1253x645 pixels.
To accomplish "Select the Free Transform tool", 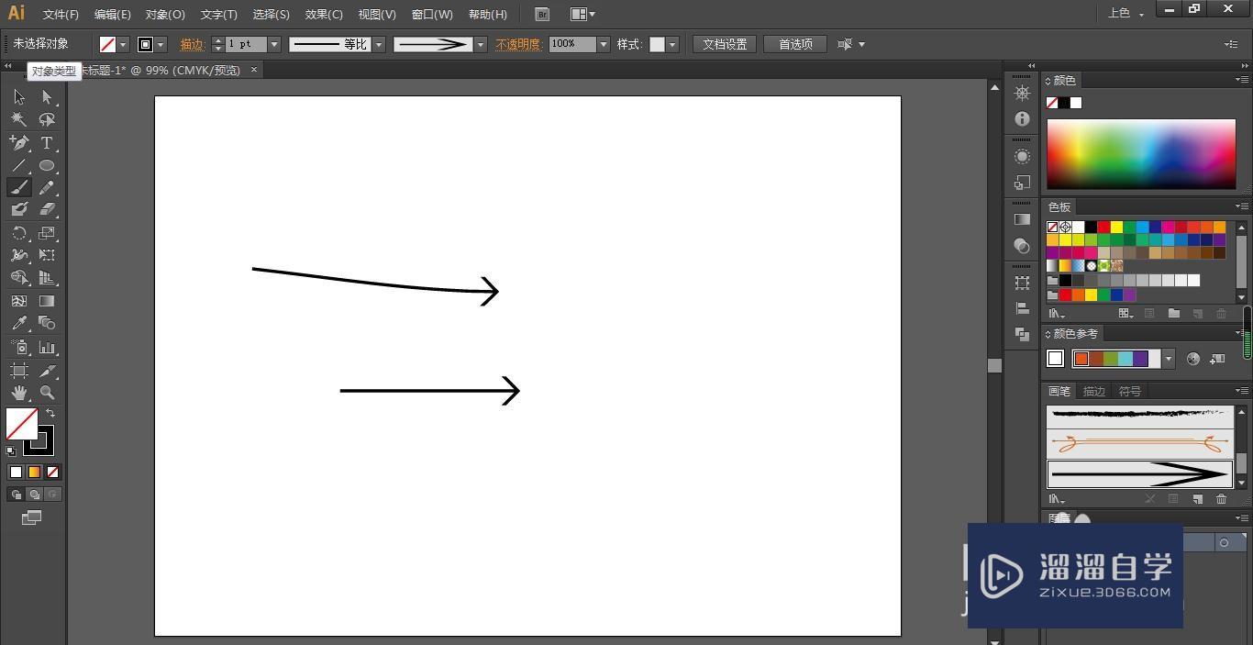I will tap(47, 255).
